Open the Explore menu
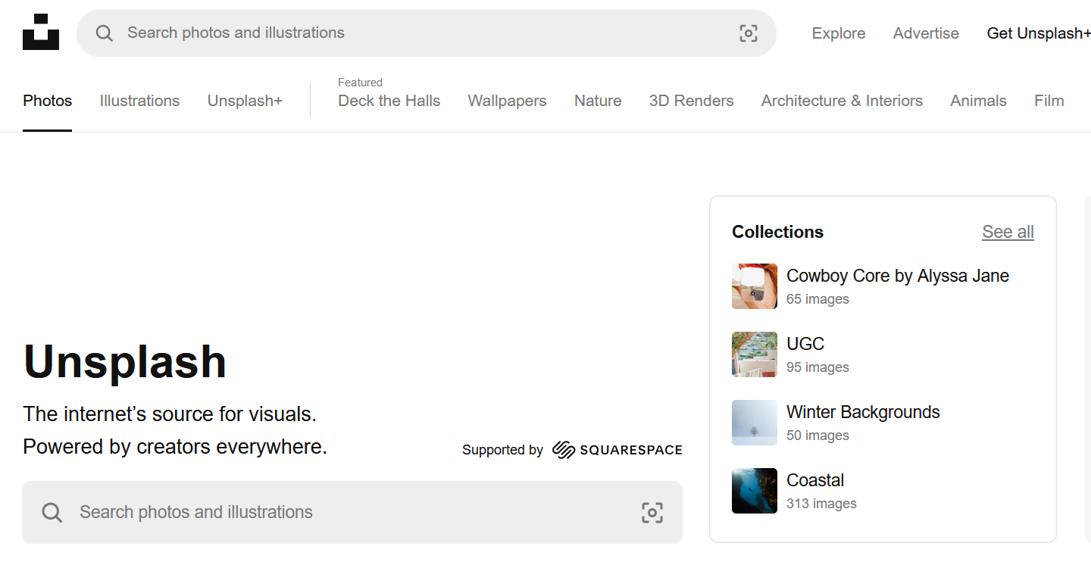Screen dimensions: 1091x562 click(x=838, y=33)
